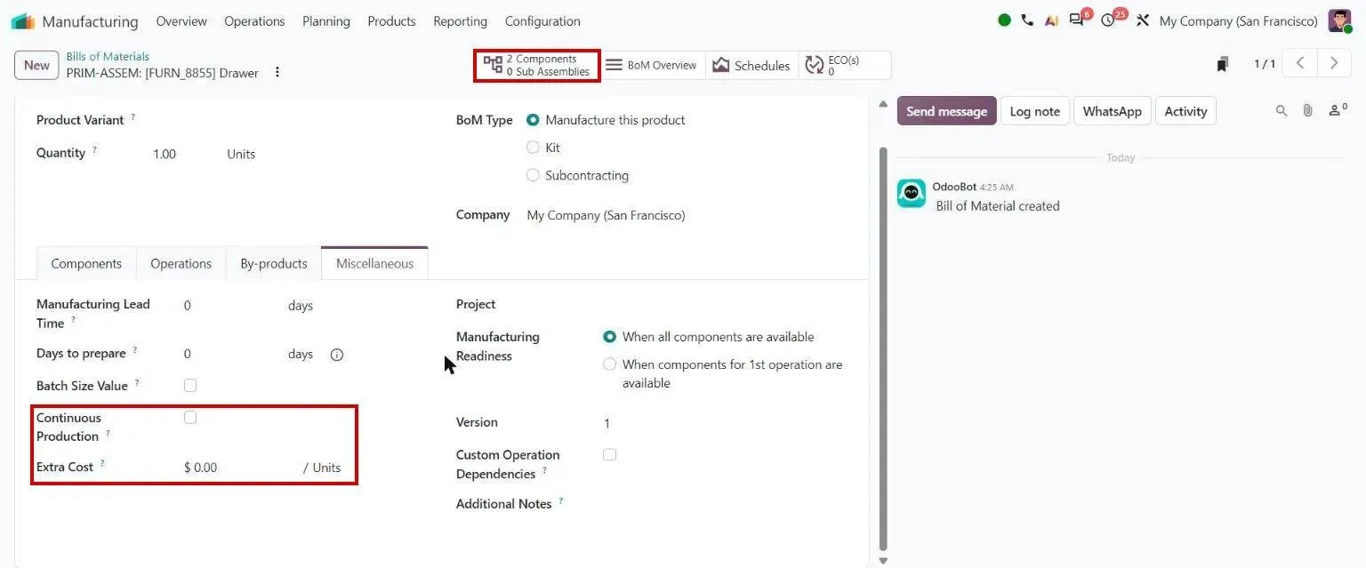Open the ECO(s) stat button
1366x568 pixels.
click(x=845, y=65)
